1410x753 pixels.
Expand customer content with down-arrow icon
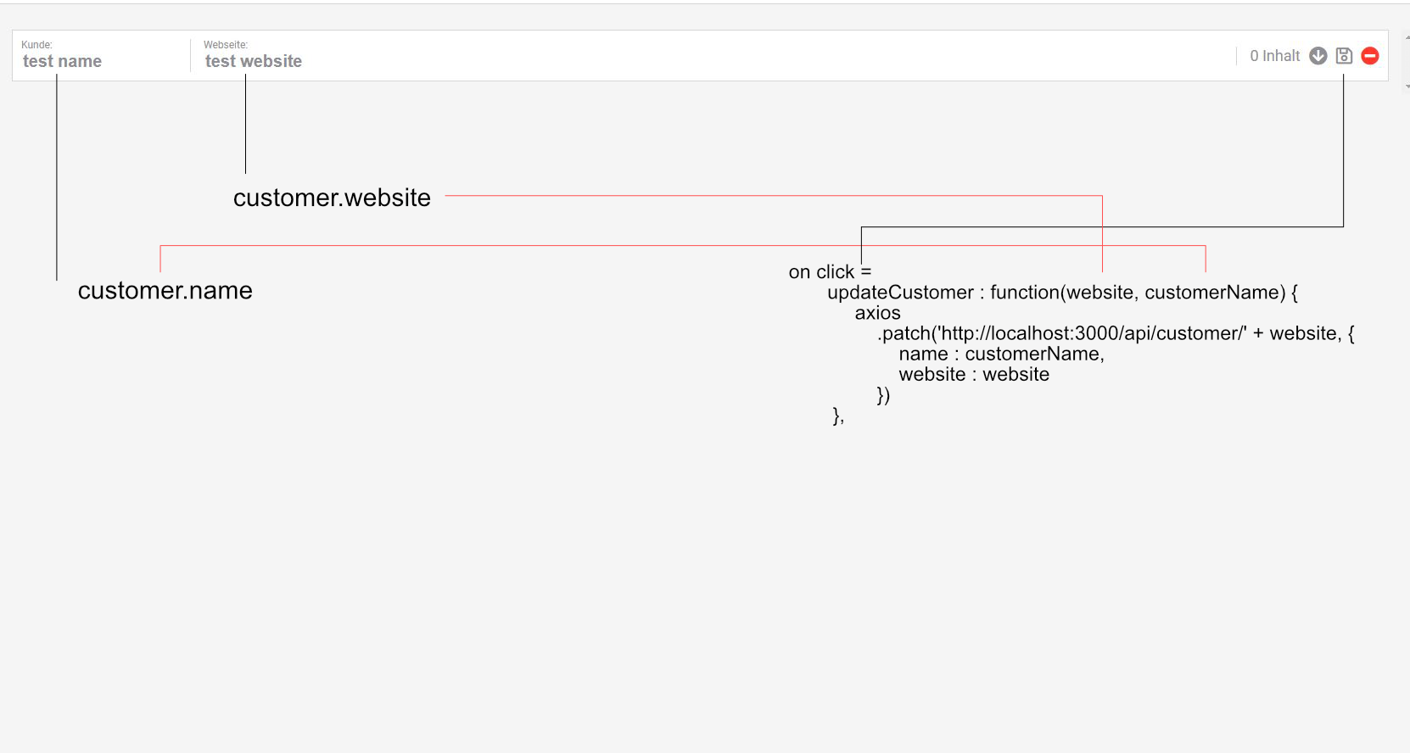(x=1318, y=56)
